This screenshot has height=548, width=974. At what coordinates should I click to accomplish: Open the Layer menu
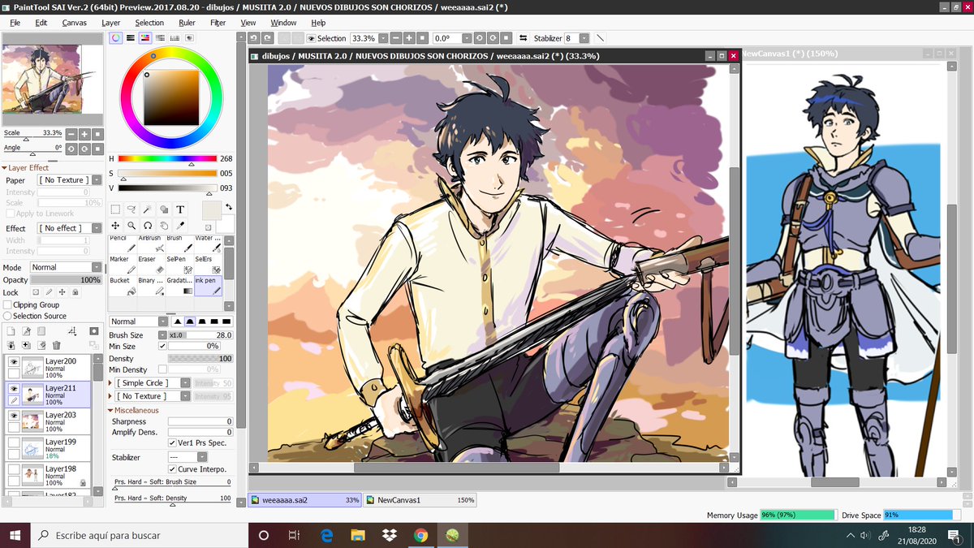tap(111, 23)
